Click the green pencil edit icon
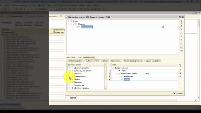The height and width of the screenshot is (113, 201). click(181, 26)
